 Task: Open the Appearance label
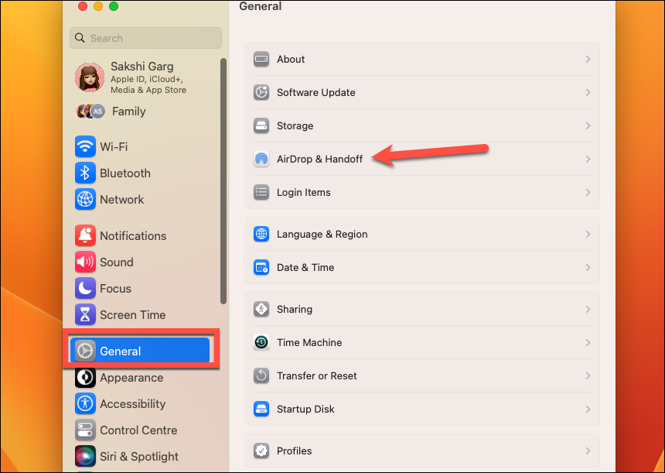pos(131,378)
